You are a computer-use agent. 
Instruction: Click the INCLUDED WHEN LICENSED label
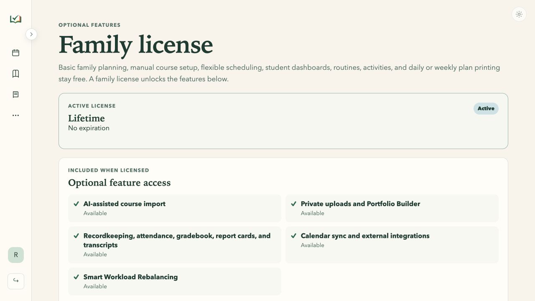tap(109, 171)
